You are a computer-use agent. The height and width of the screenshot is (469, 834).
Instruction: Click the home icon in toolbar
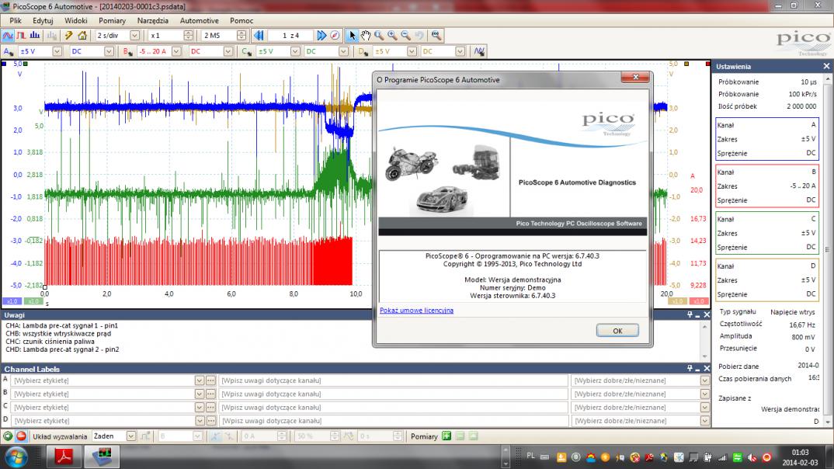[82, 36]
